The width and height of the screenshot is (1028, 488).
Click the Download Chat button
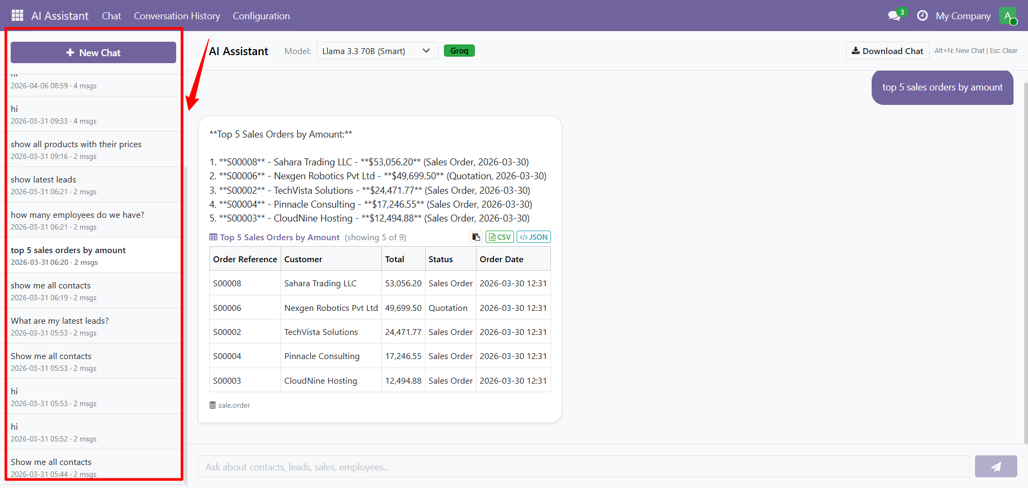point(887,51)
